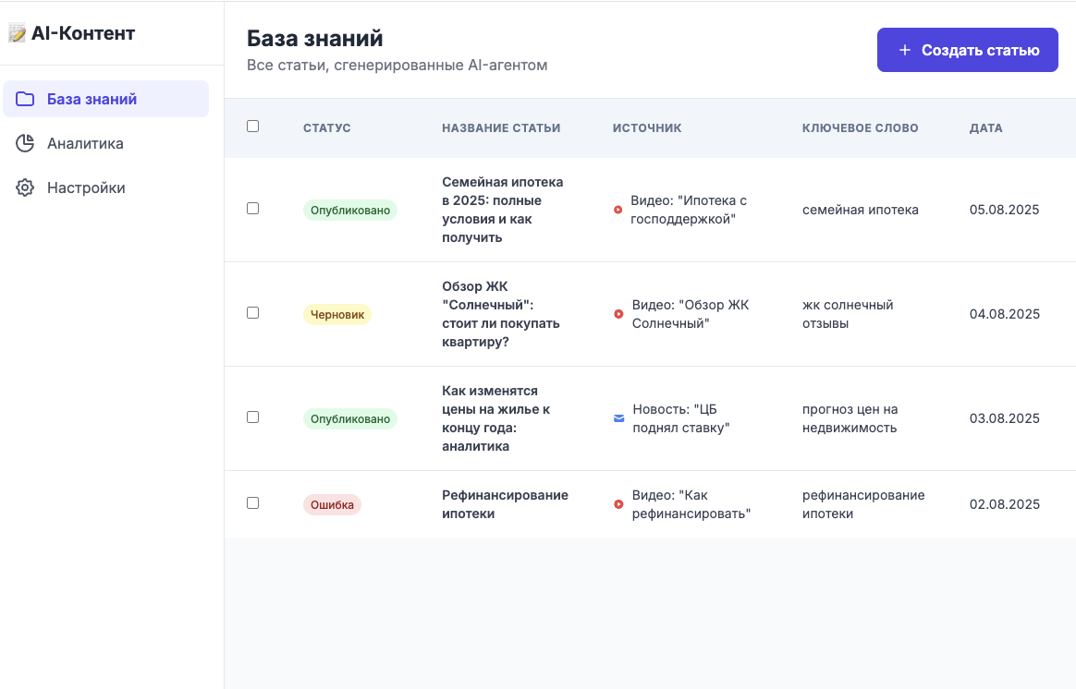Click the Статус column header
This screenshot has height=689, width=1076.
tap(326, 128)
